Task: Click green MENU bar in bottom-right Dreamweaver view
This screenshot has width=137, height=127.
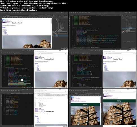Action: click(85, 104)
